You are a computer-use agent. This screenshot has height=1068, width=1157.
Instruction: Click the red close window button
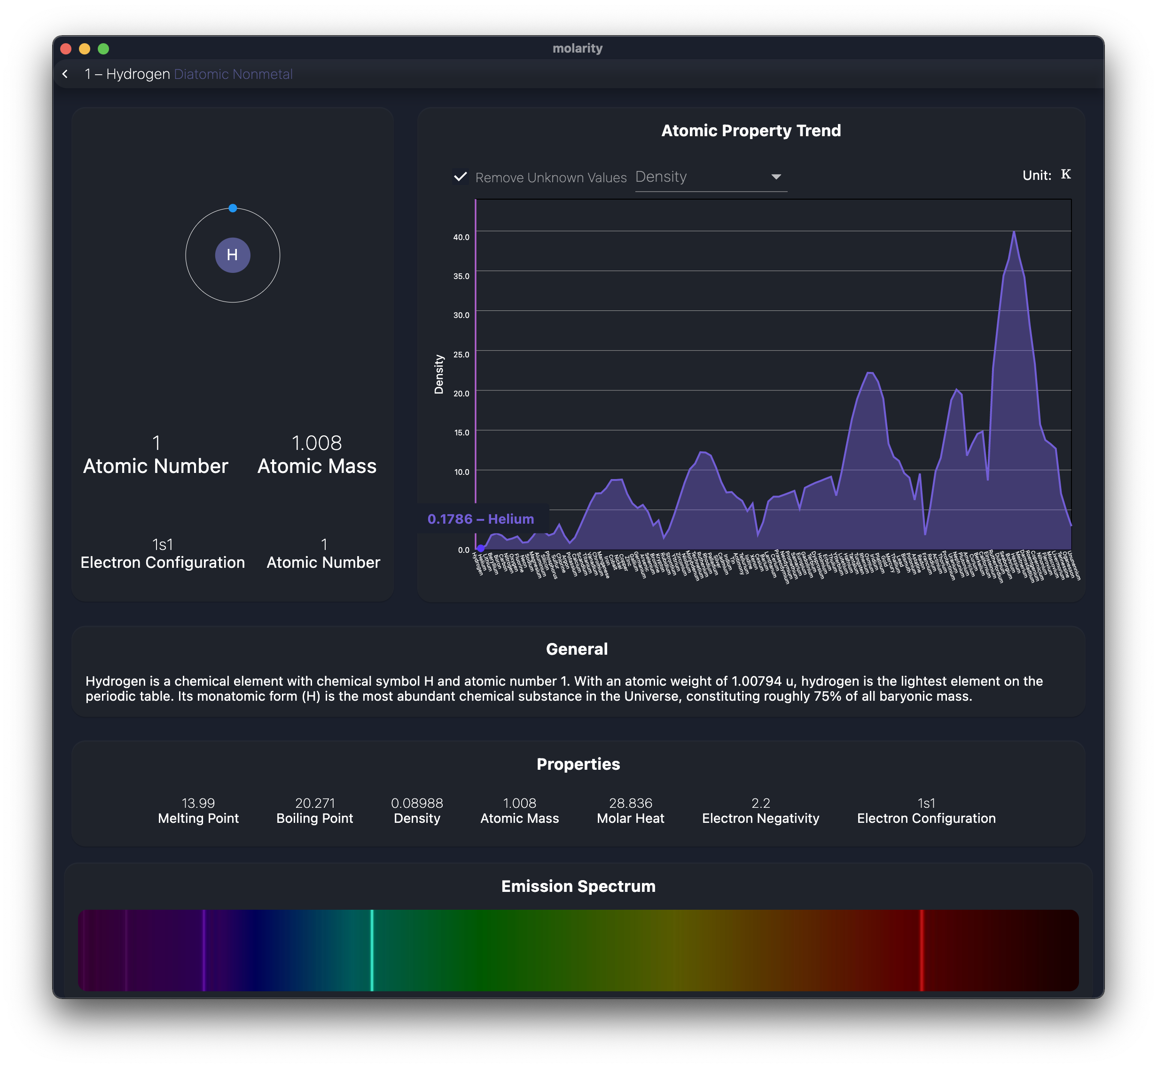(x=66, y=48)
